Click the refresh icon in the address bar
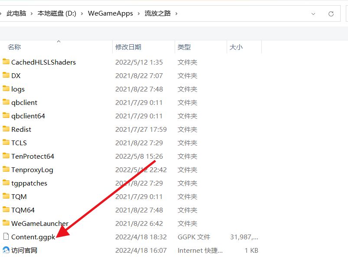The height and width of the screenshot is (261, 348). click(x=332, y=13)
